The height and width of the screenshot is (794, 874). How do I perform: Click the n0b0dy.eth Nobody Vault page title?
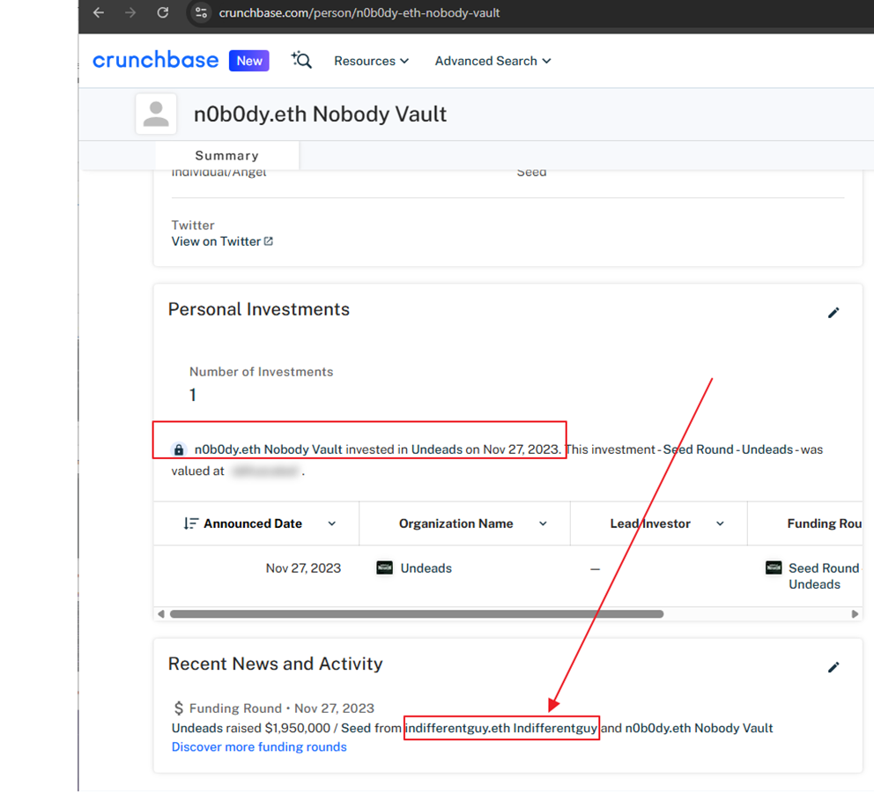320,115
